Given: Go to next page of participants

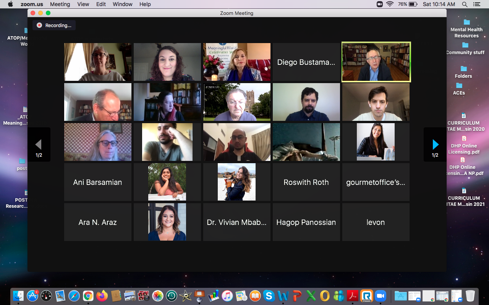Looking at the screenshot, I should tap(435, 144).
